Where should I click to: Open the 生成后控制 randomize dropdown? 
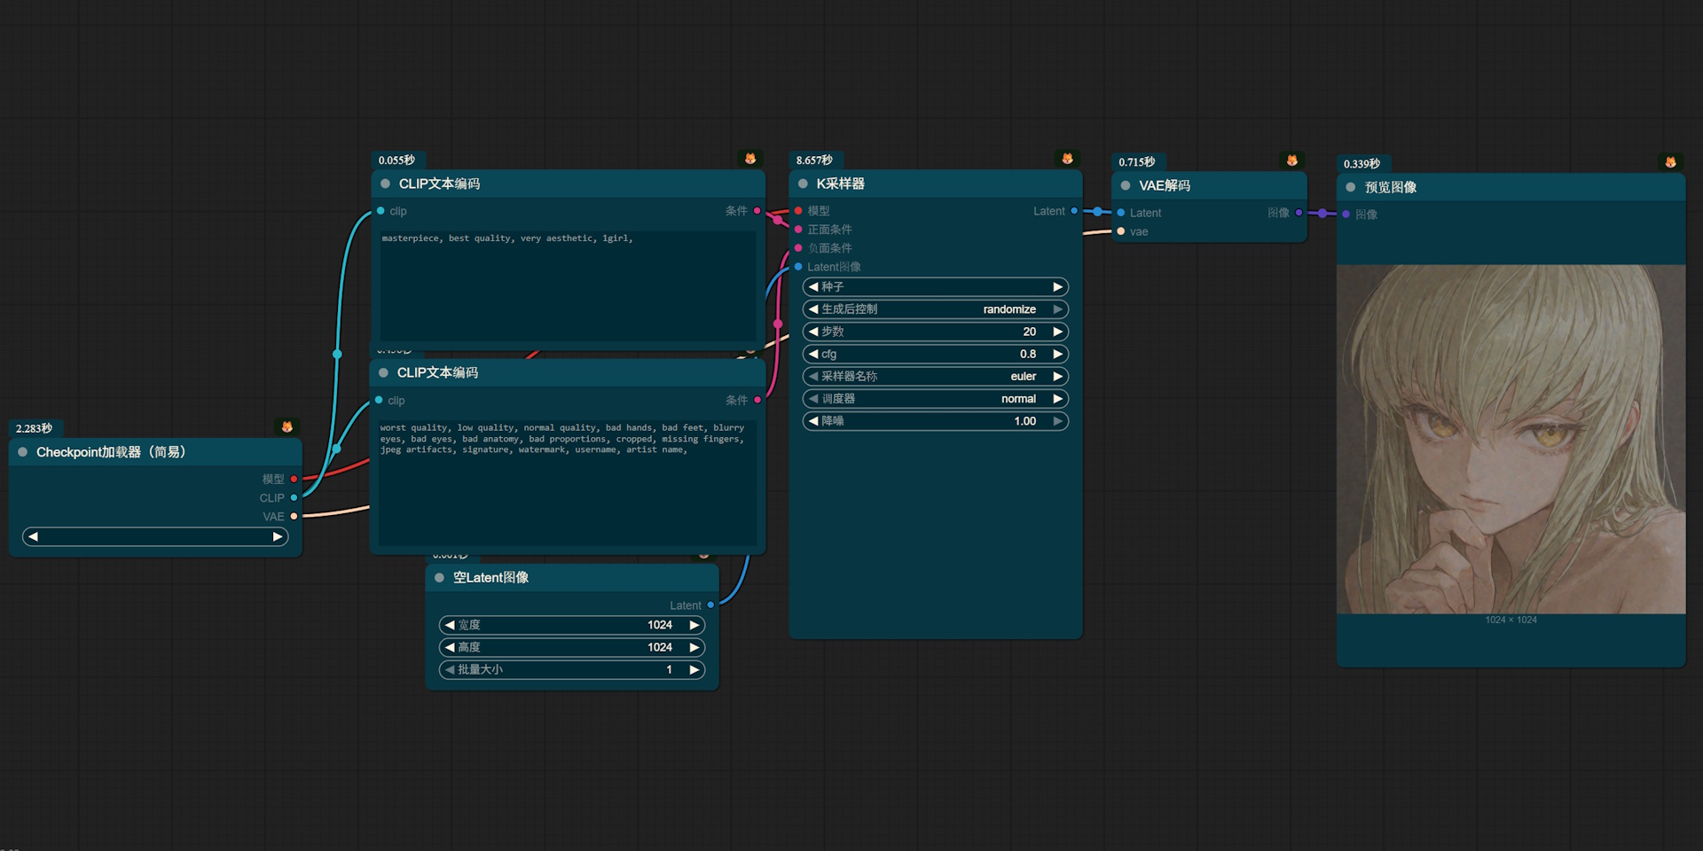[x=935, y=309]
